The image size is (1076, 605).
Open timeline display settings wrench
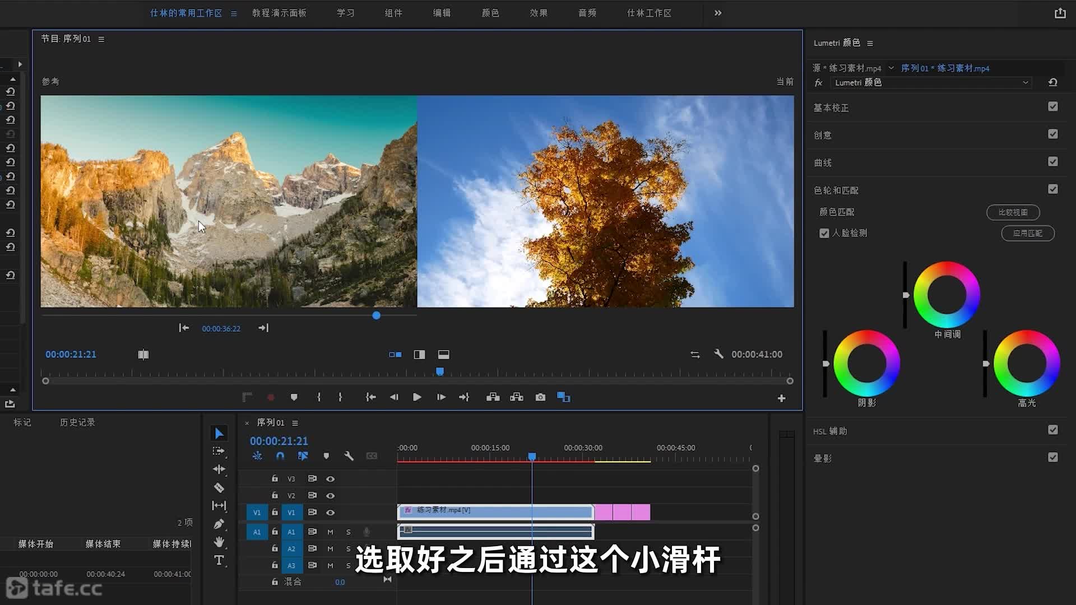[349, 456]
